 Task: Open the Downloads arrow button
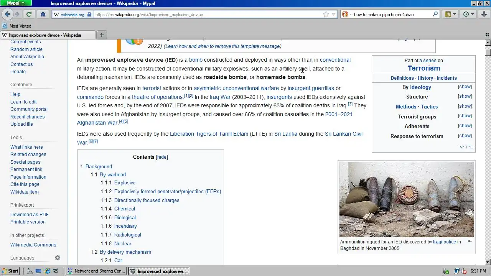pyautogui.click(x=484, y=14)
